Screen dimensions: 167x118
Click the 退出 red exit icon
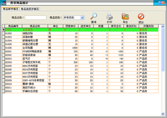pyautogui.click(x=141, y=16)
